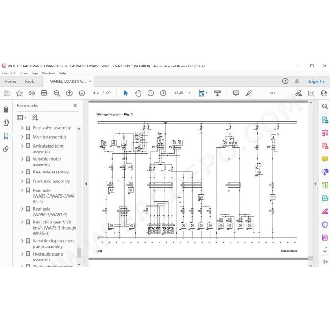Close the Bookmarks panel

click(75, 106)
